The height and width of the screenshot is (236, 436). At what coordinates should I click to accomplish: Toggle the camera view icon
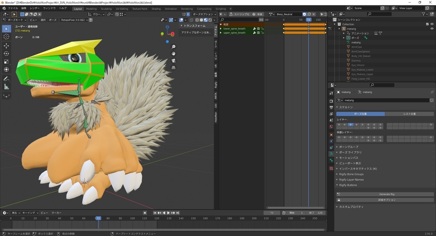pyautogui.click(x=174, y=61)
